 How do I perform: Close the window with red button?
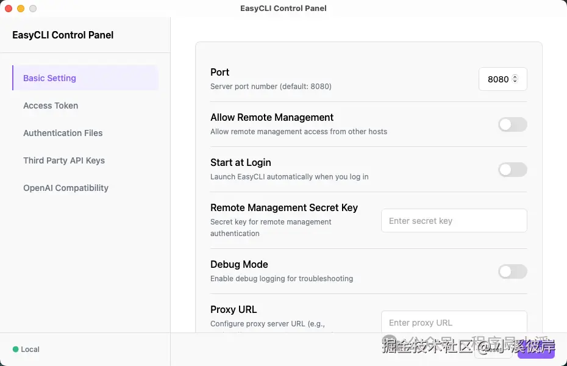pos(9,9)
